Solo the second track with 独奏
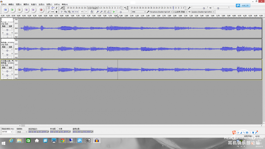The height and width of the screenshot is (149, 265). coord(10,47)
